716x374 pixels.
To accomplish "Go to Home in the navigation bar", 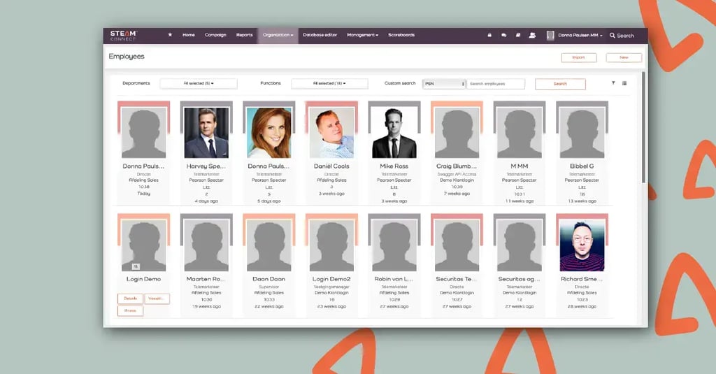I will point(189,35).
